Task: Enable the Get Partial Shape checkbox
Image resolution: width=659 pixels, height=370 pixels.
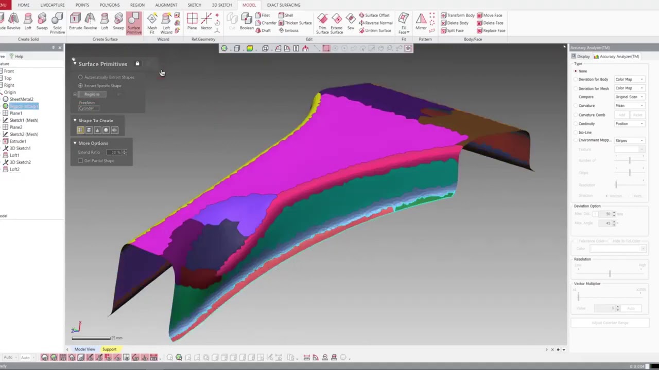Action: tap(80, 160)
